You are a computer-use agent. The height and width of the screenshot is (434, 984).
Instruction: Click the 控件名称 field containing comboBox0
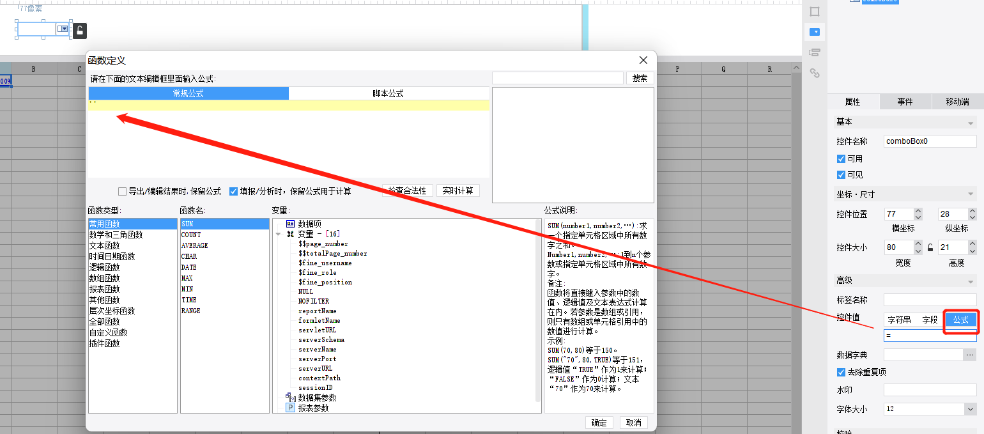(930, 141)
